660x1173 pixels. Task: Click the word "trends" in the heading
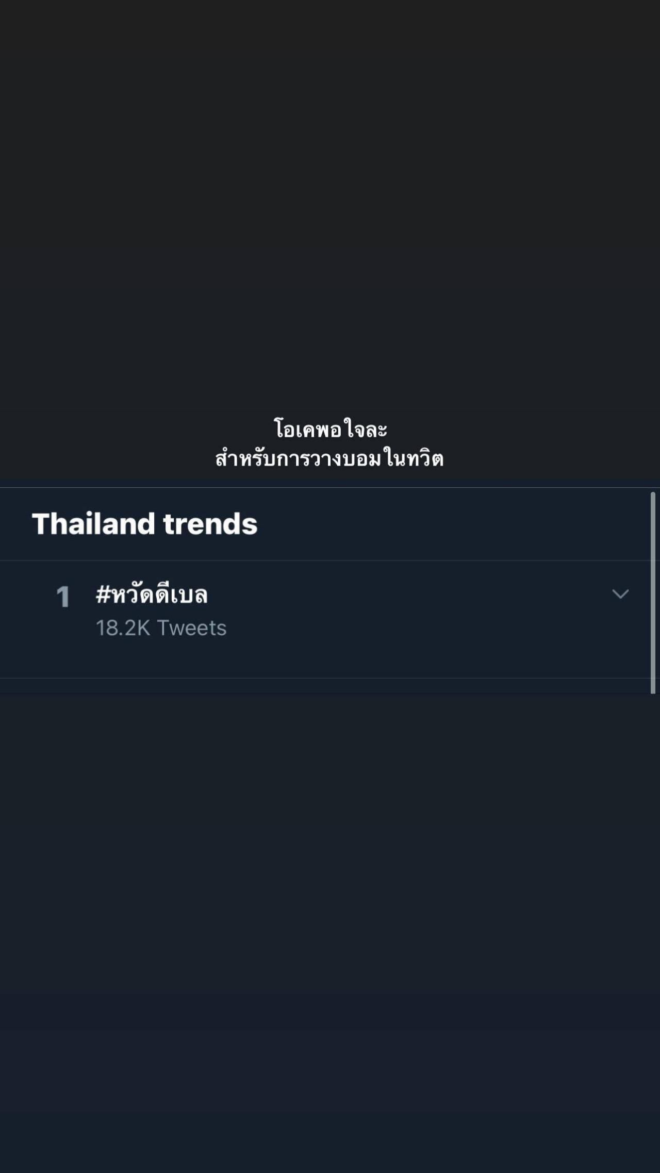pos(210,524)
